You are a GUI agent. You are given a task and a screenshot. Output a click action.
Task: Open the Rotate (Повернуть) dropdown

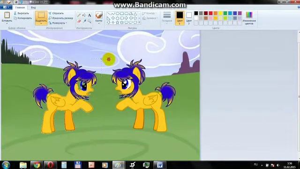pos(58,23)
